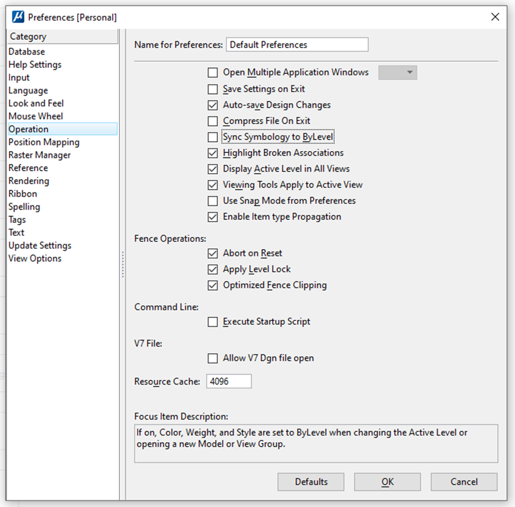Toggle Apply Level Lock
The width and height of the screenshot is (515, 507).
[212, 269]
